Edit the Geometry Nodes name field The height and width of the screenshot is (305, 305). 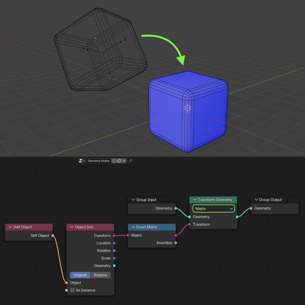[x=99, y=161]
